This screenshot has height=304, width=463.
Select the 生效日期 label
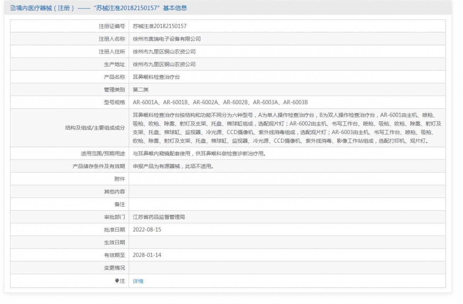[x=115, y=243]
